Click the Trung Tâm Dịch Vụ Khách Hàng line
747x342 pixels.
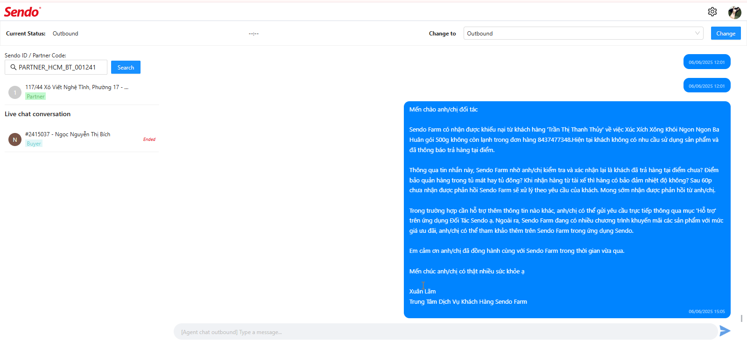coord(468,301)
